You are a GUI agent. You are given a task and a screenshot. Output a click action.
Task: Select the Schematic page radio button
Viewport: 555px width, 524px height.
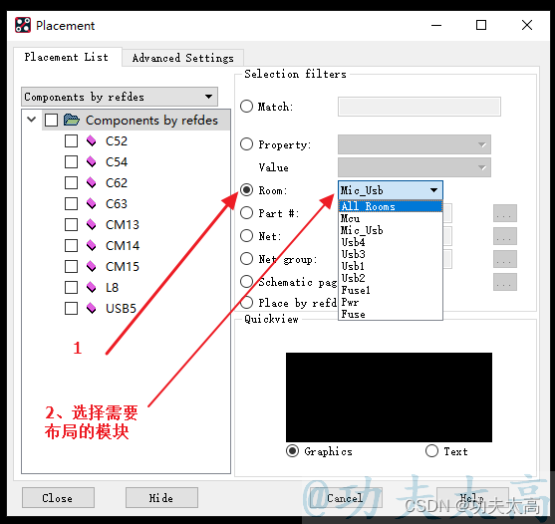pos(247,282)
